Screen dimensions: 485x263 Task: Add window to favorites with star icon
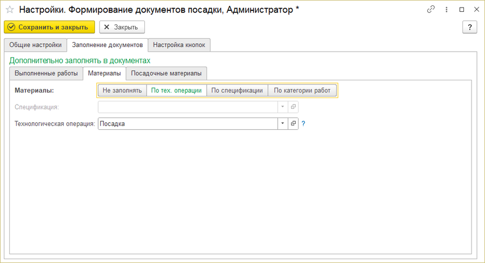tap(10, 10)
